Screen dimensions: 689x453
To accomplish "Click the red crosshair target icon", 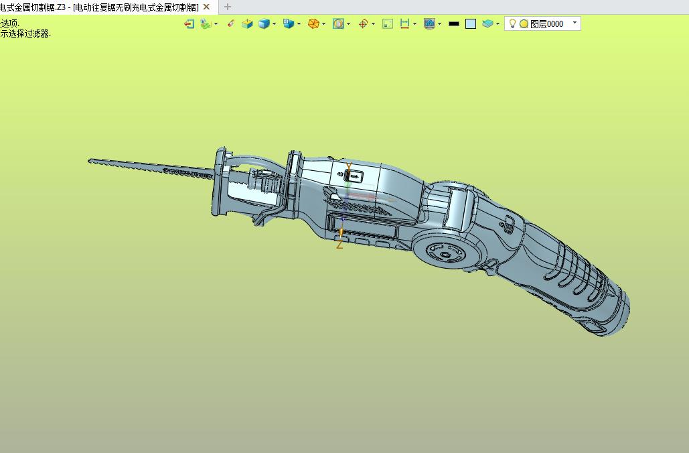I will [x=363, y=23].
